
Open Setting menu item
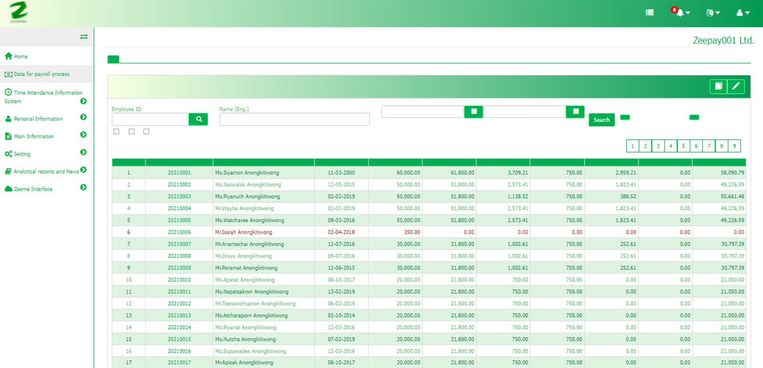tap(22, 154)
